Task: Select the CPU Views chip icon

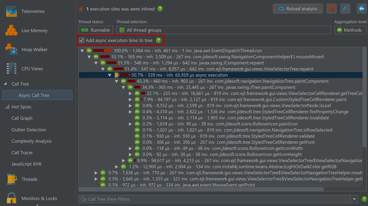Action: (11, 69)
